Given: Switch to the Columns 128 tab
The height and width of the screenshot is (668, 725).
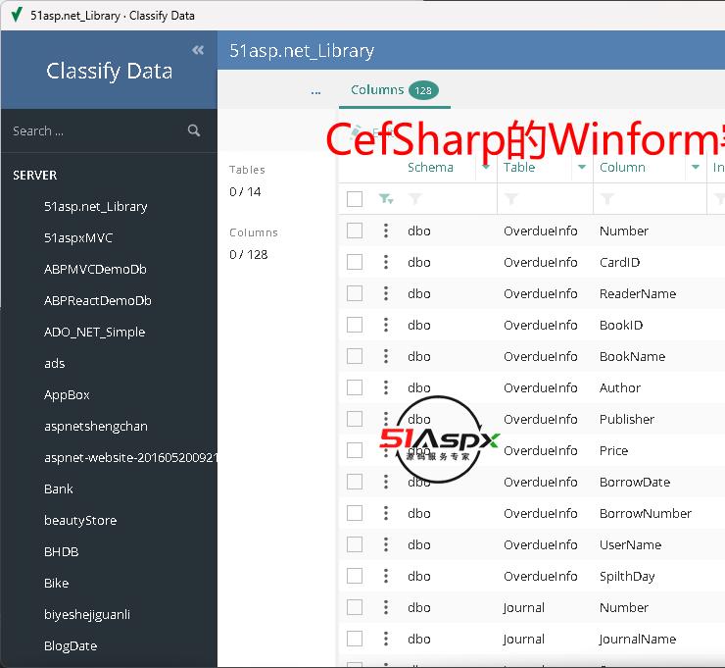Looking at the screenshot, I should point(395,90).
